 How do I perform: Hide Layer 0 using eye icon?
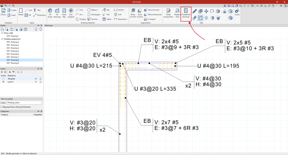pos(36,82)
